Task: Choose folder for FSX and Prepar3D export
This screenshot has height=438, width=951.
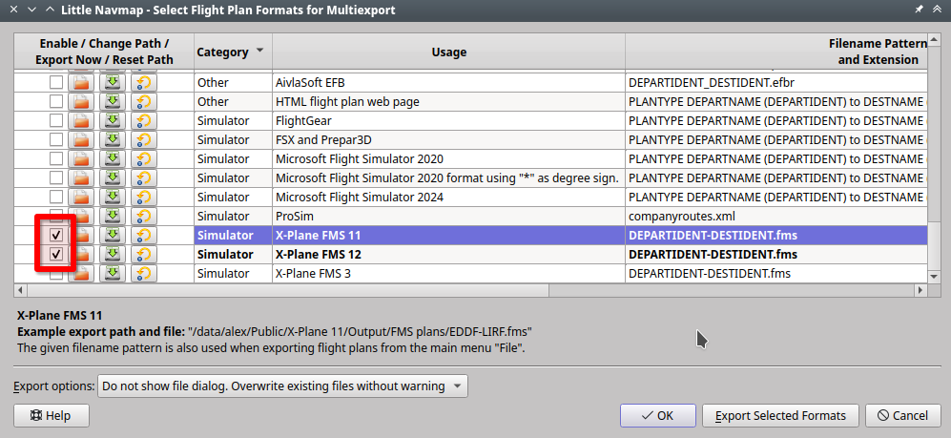Action: (81, 139)
